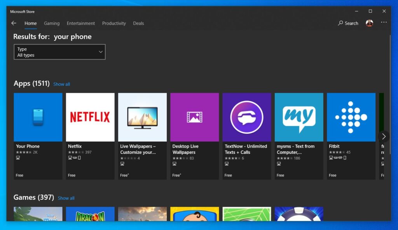Click the Netflix app title
This screenshot has width=398, height=230.
75,146
